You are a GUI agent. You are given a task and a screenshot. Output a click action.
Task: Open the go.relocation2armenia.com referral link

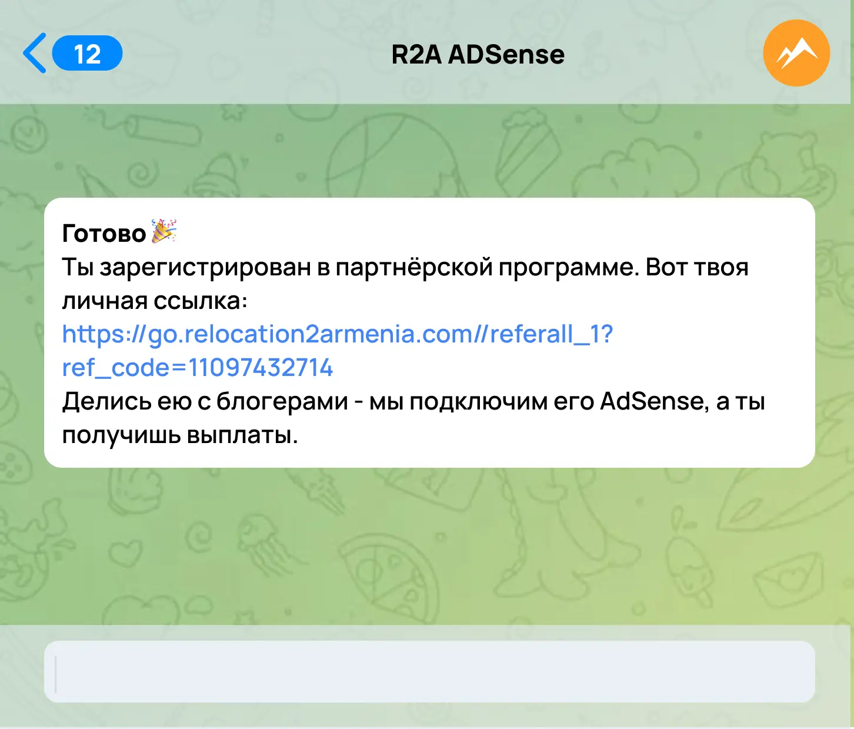[x=338, y=351]
